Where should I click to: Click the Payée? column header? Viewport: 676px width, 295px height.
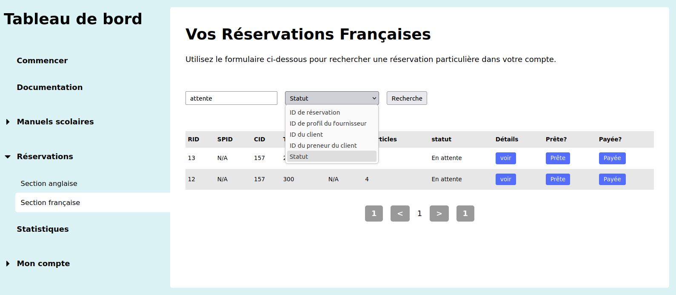610,139
